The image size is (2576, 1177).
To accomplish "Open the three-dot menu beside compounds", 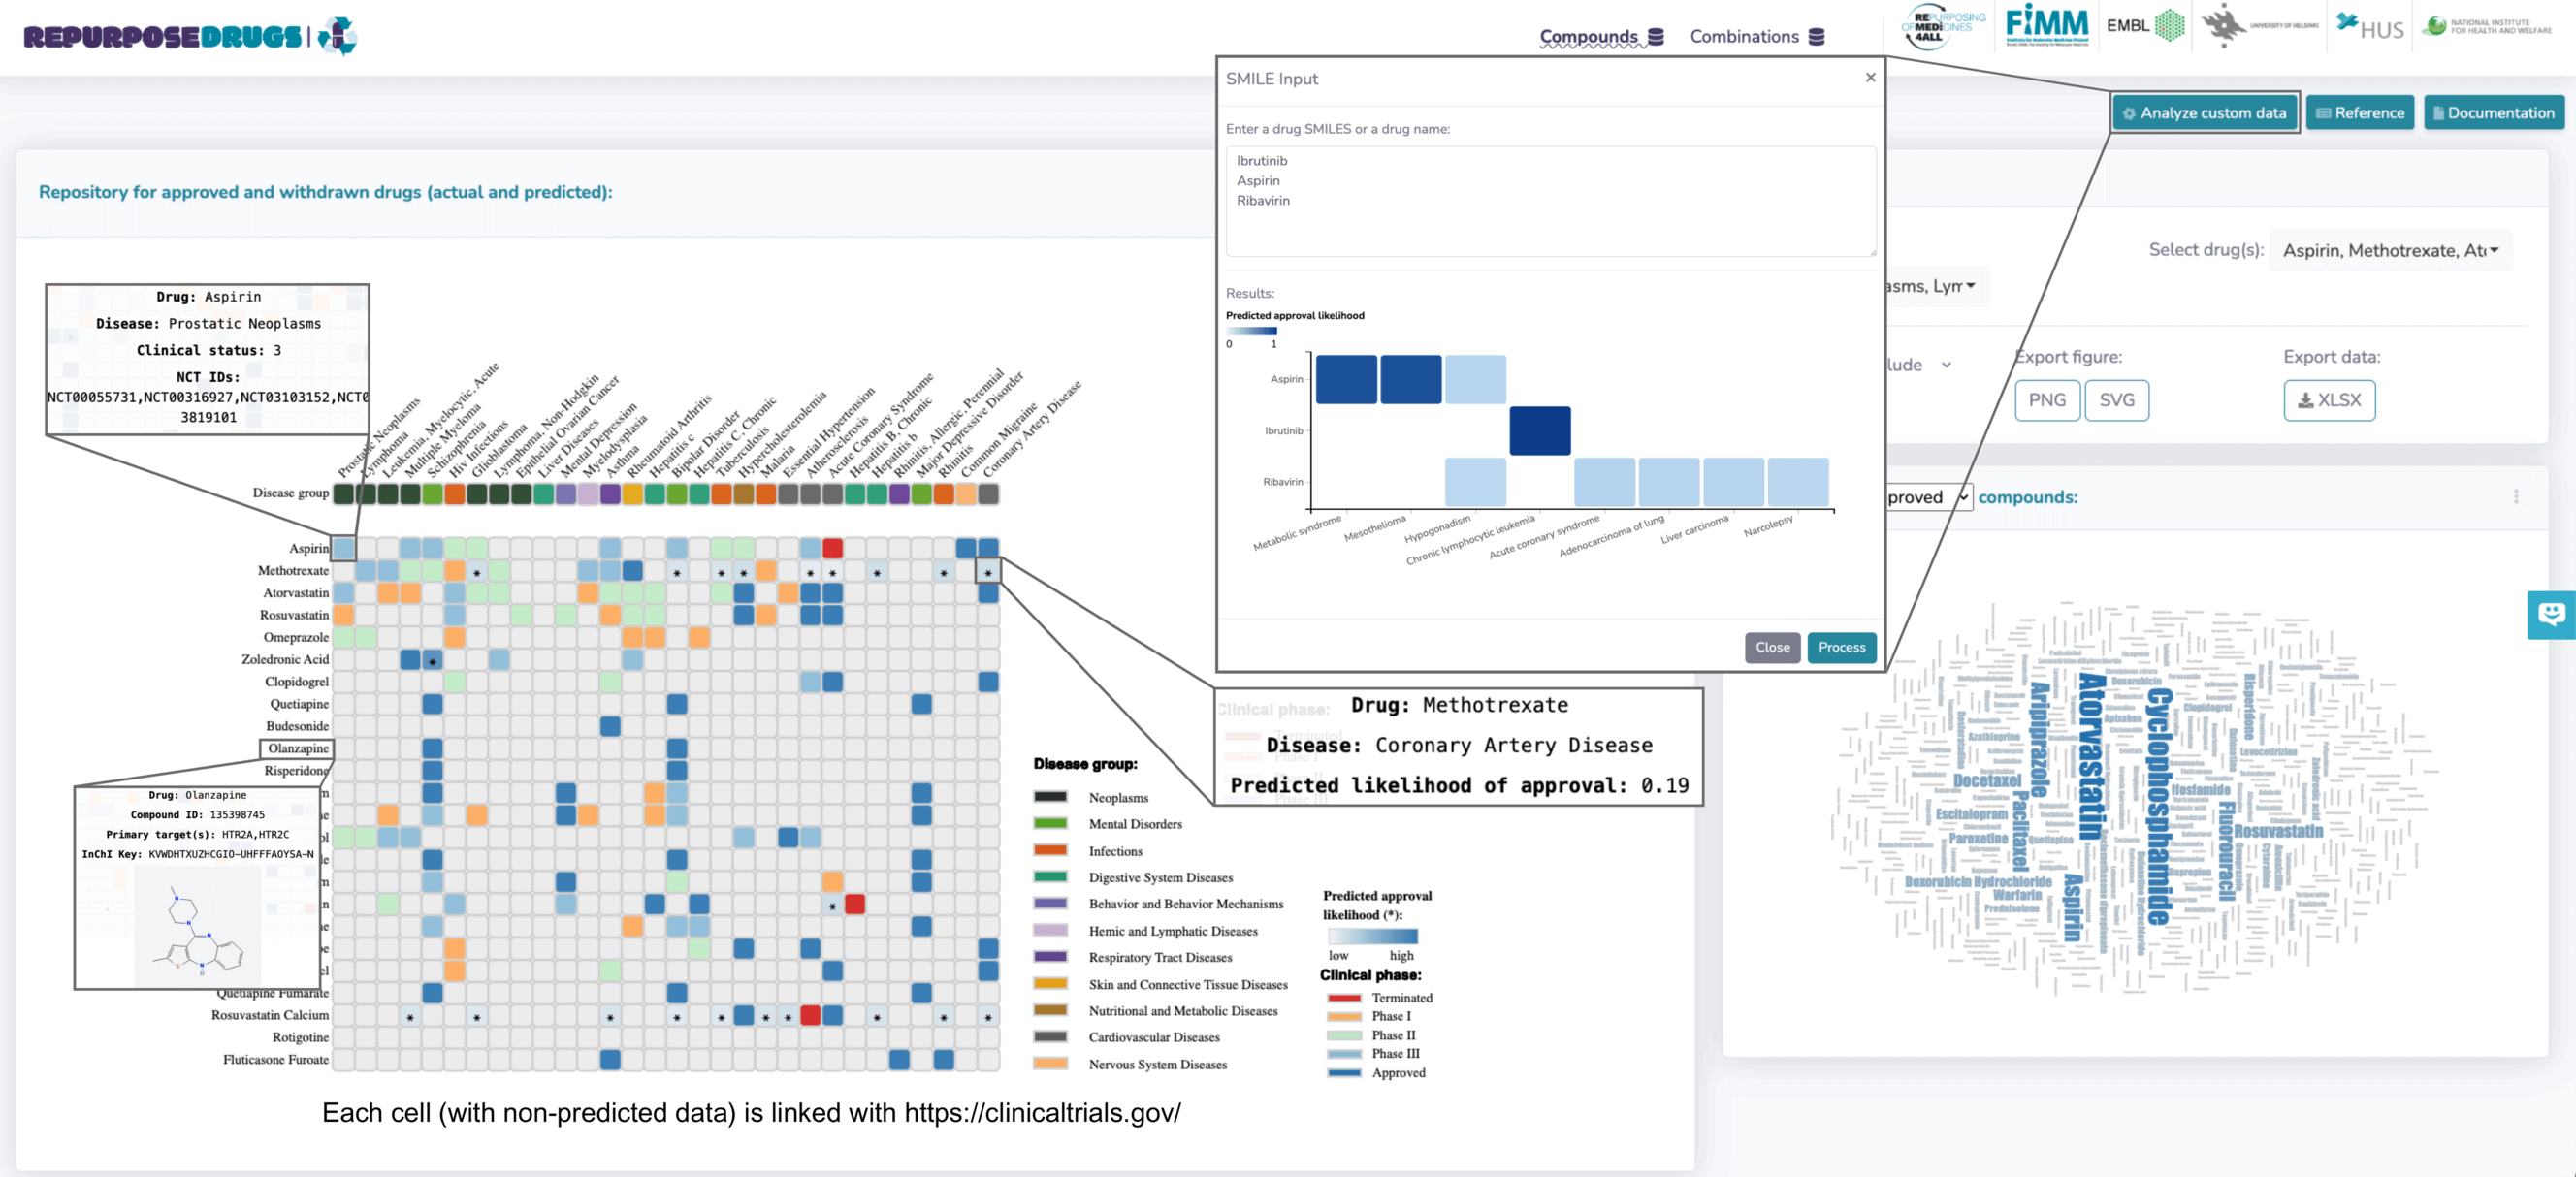I will pyautogui.click(x=2516, y=497).
